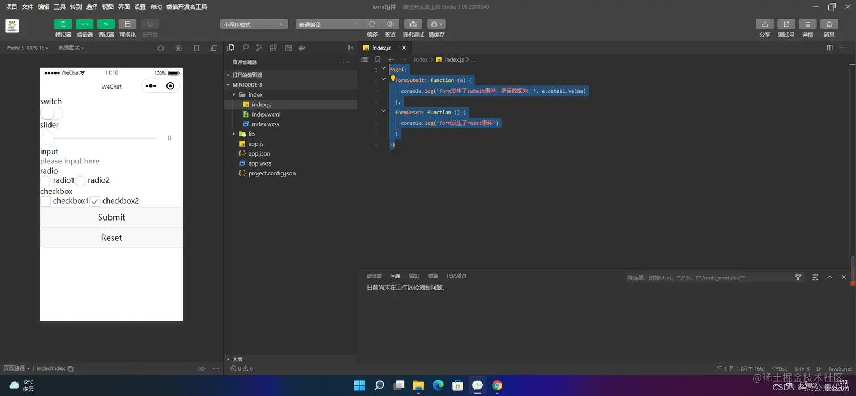Viewport: 856px width, 396px height.
Task: Click the docker whale icon in sidebar
Action: click(302, 48)
